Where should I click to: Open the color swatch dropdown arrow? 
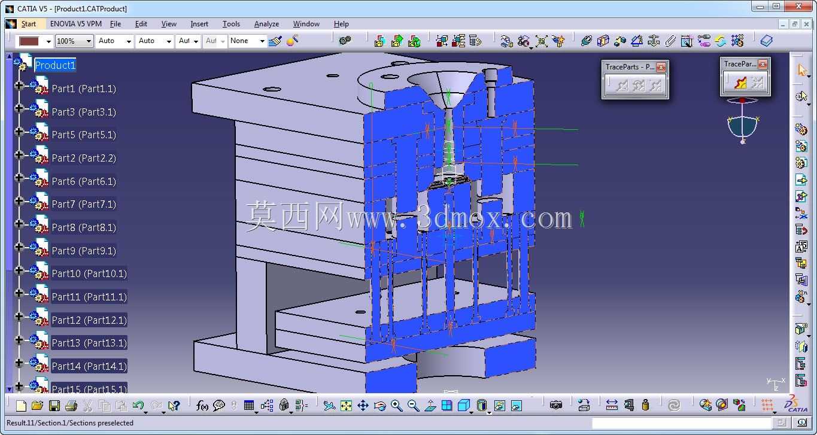[x=48, y=41]
